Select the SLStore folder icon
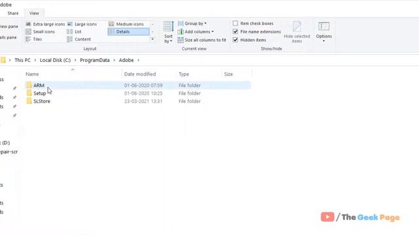Screen dimensions: 419x235 click(29, 101)
